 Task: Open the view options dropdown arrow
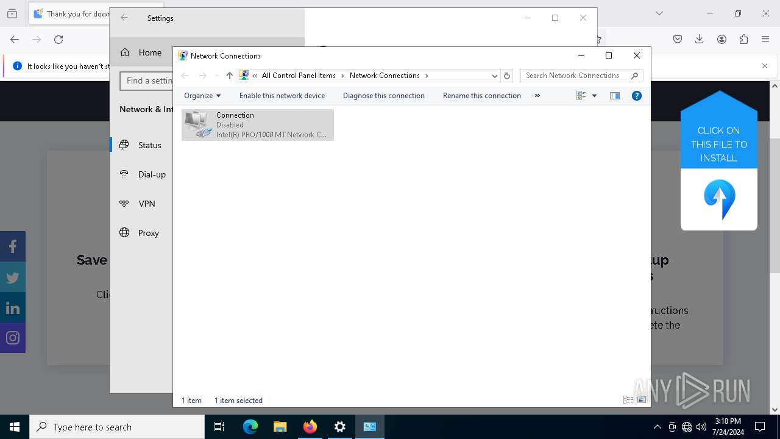(x=594, y=96)
